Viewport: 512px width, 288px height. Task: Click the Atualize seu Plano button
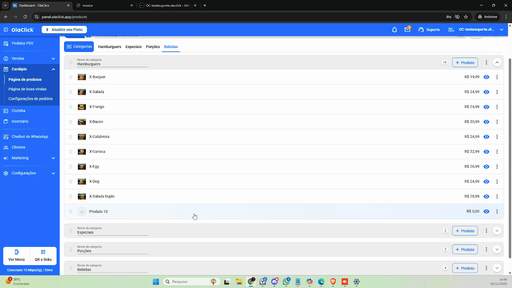pyautogui.click(x=64, y=30)
